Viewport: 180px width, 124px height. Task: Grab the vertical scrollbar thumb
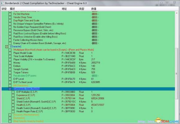pos(177,73)
